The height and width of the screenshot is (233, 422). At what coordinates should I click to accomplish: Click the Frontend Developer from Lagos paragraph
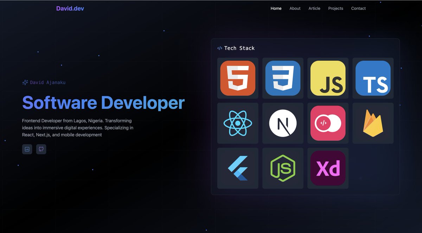[78, 128]
